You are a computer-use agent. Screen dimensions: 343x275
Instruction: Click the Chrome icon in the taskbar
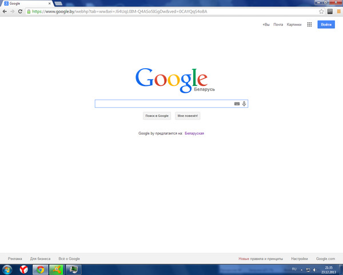tap(40, 269)
